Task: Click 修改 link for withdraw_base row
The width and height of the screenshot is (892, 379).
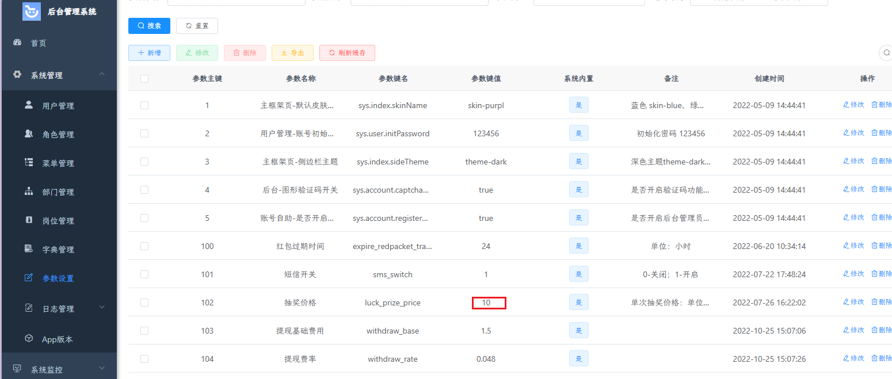Action: coord(853,330)
